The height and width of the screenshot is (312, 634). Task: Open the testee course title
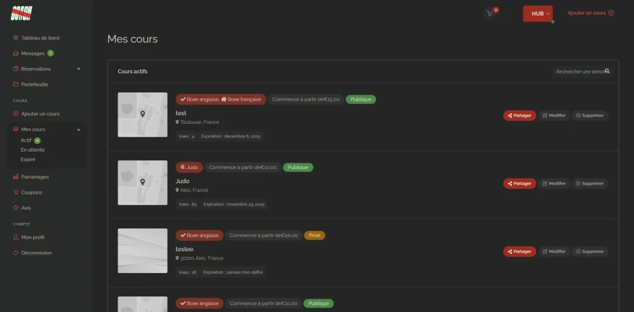click(185, 249)
